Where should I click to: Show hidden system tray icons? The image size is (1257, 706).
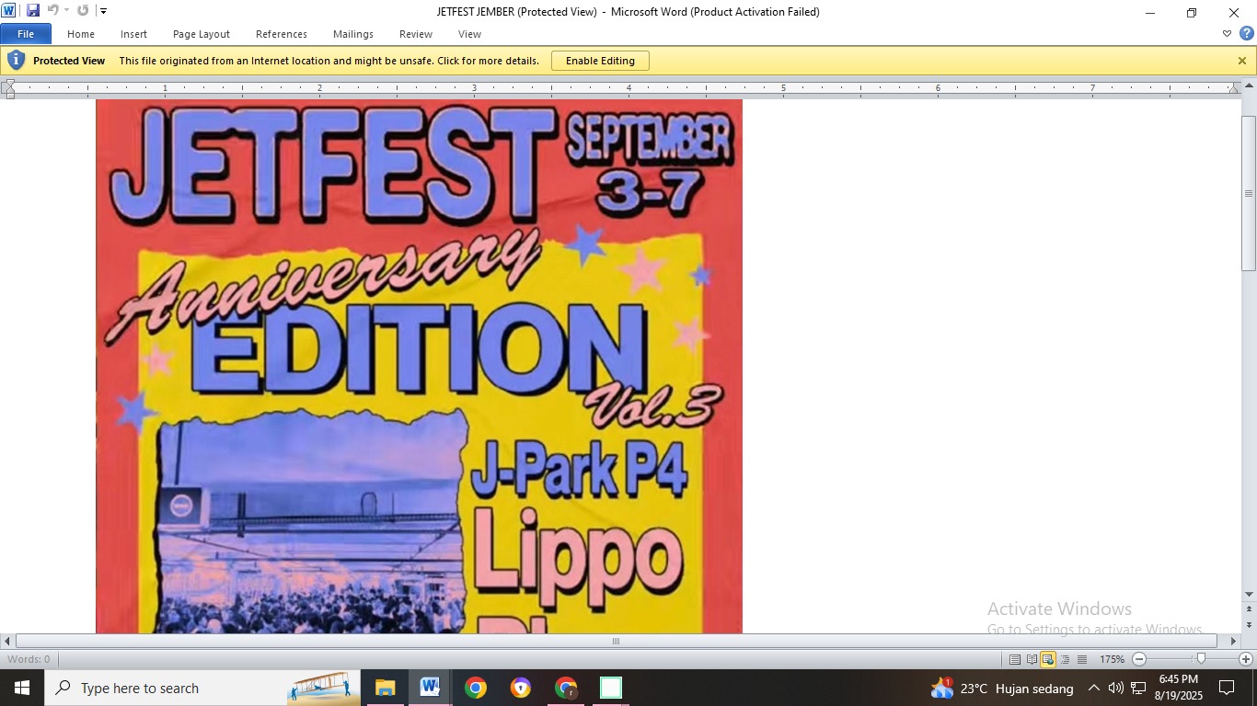(x=1093, y=688)
